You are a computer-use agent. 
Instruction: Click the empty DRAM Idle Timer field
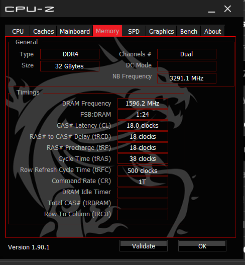click(x=143, y=193)
